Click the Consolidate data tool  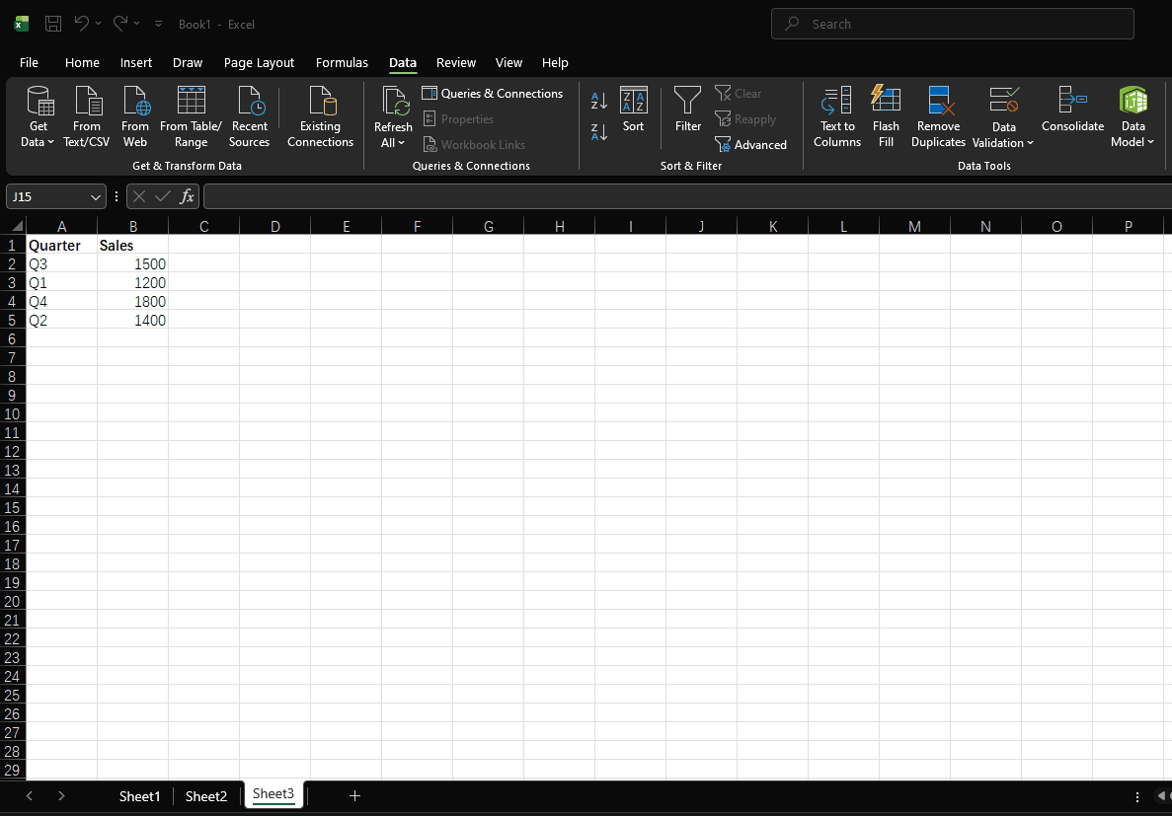click(x=1072, y=115)
